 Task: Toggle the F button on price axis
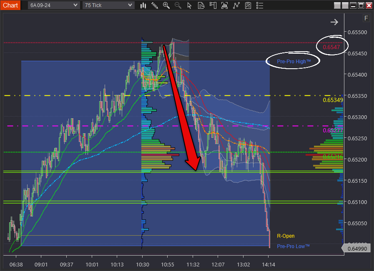pos(366,18)
